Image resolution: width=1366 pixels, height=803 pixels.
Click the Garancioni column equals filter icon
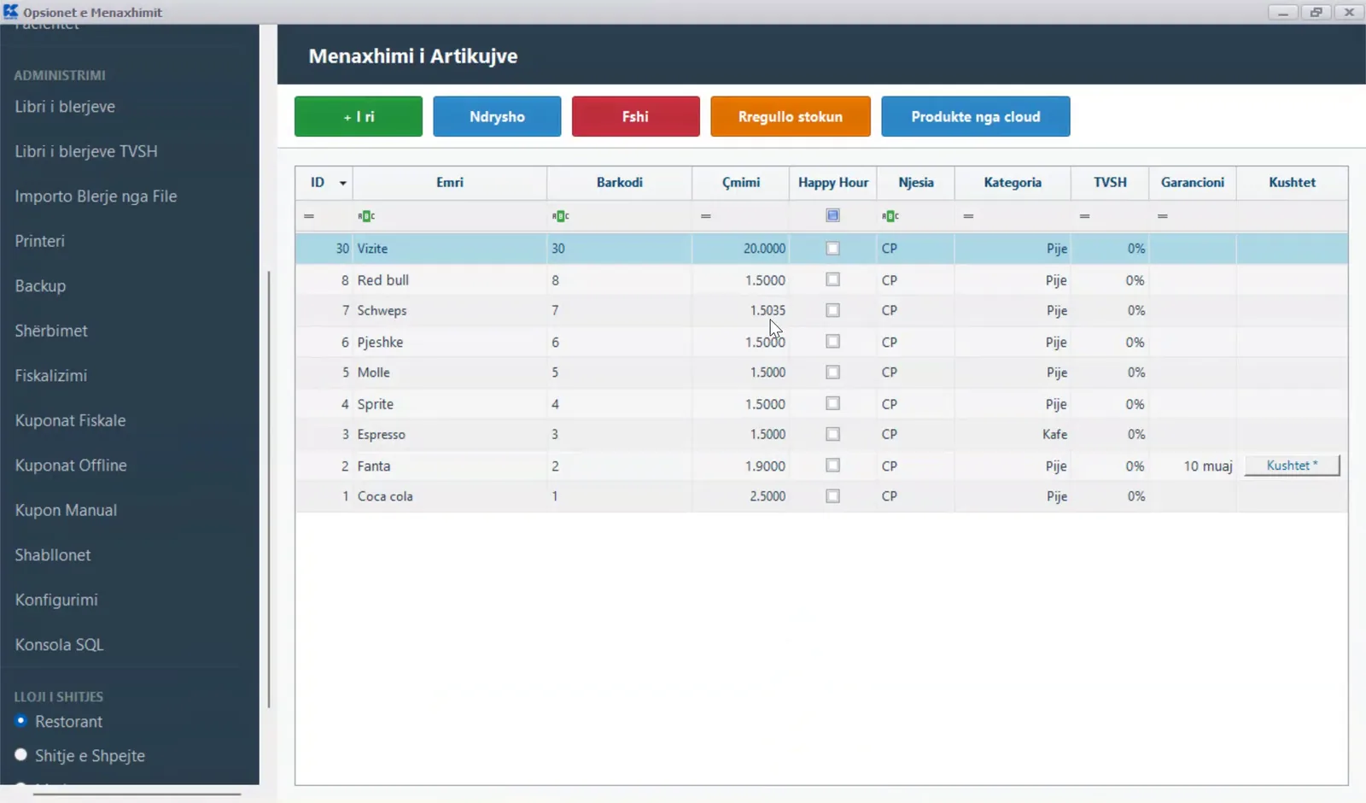1163,216
